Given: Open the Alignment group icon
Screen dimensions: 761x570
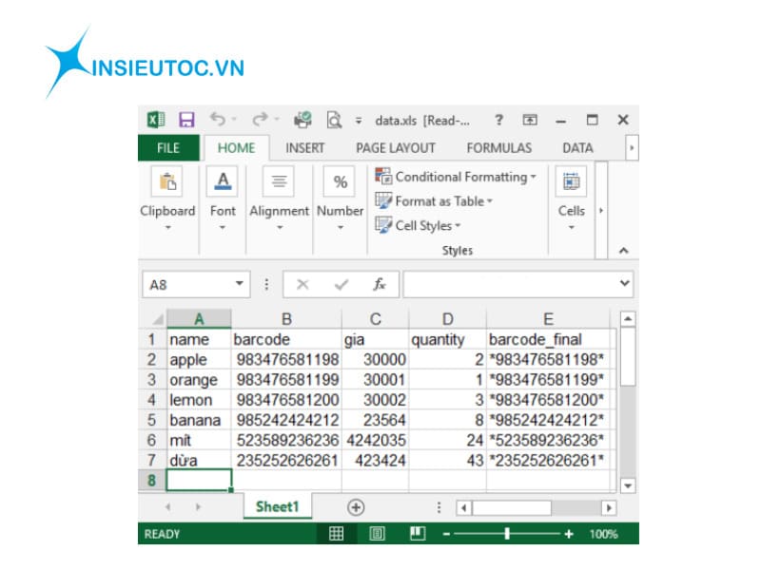Looking at the screenshot, I should (279, 181).
